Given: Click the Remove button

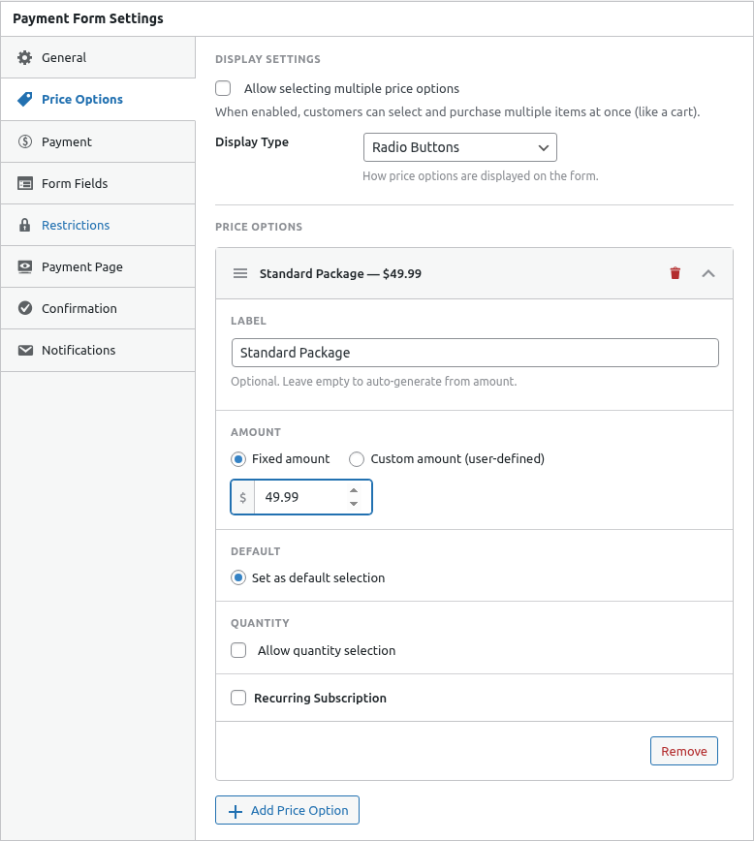Looking at the screenshot, I should (x=683, y=751).
